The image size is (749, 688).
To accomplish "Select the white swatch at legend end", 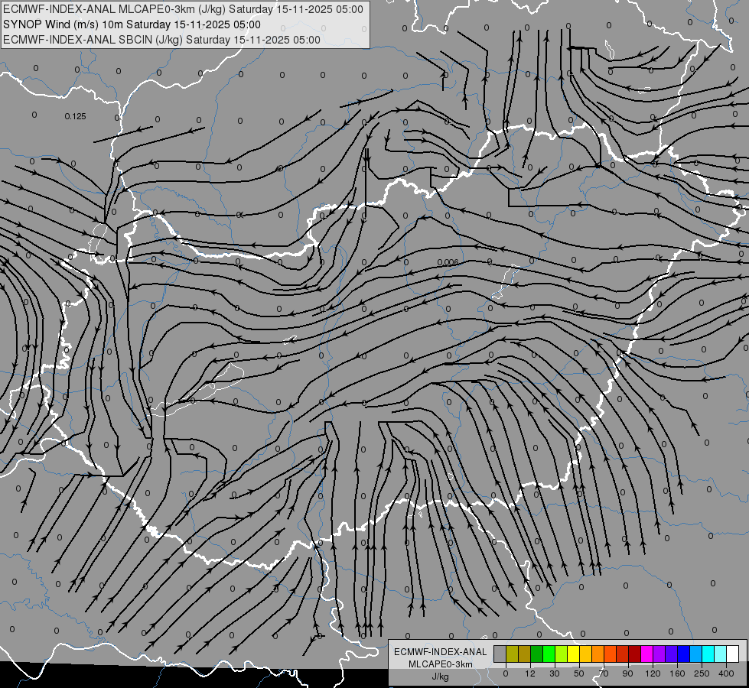I will (733, 654).
